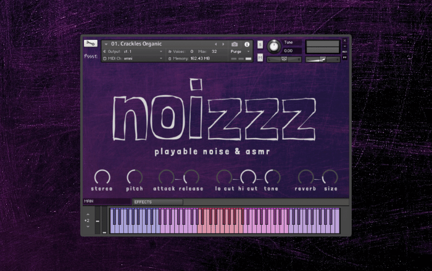The height and width of the screenshot is (271, 432).
Task: Show instrument info with the i icon
Action: pyautogui.click(x=247, y=44)
